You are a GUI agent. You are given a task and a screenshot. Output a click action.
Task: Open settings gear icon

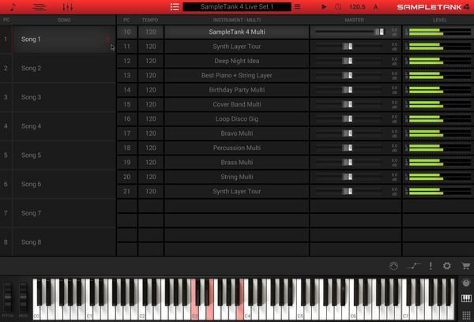(447, 266)
